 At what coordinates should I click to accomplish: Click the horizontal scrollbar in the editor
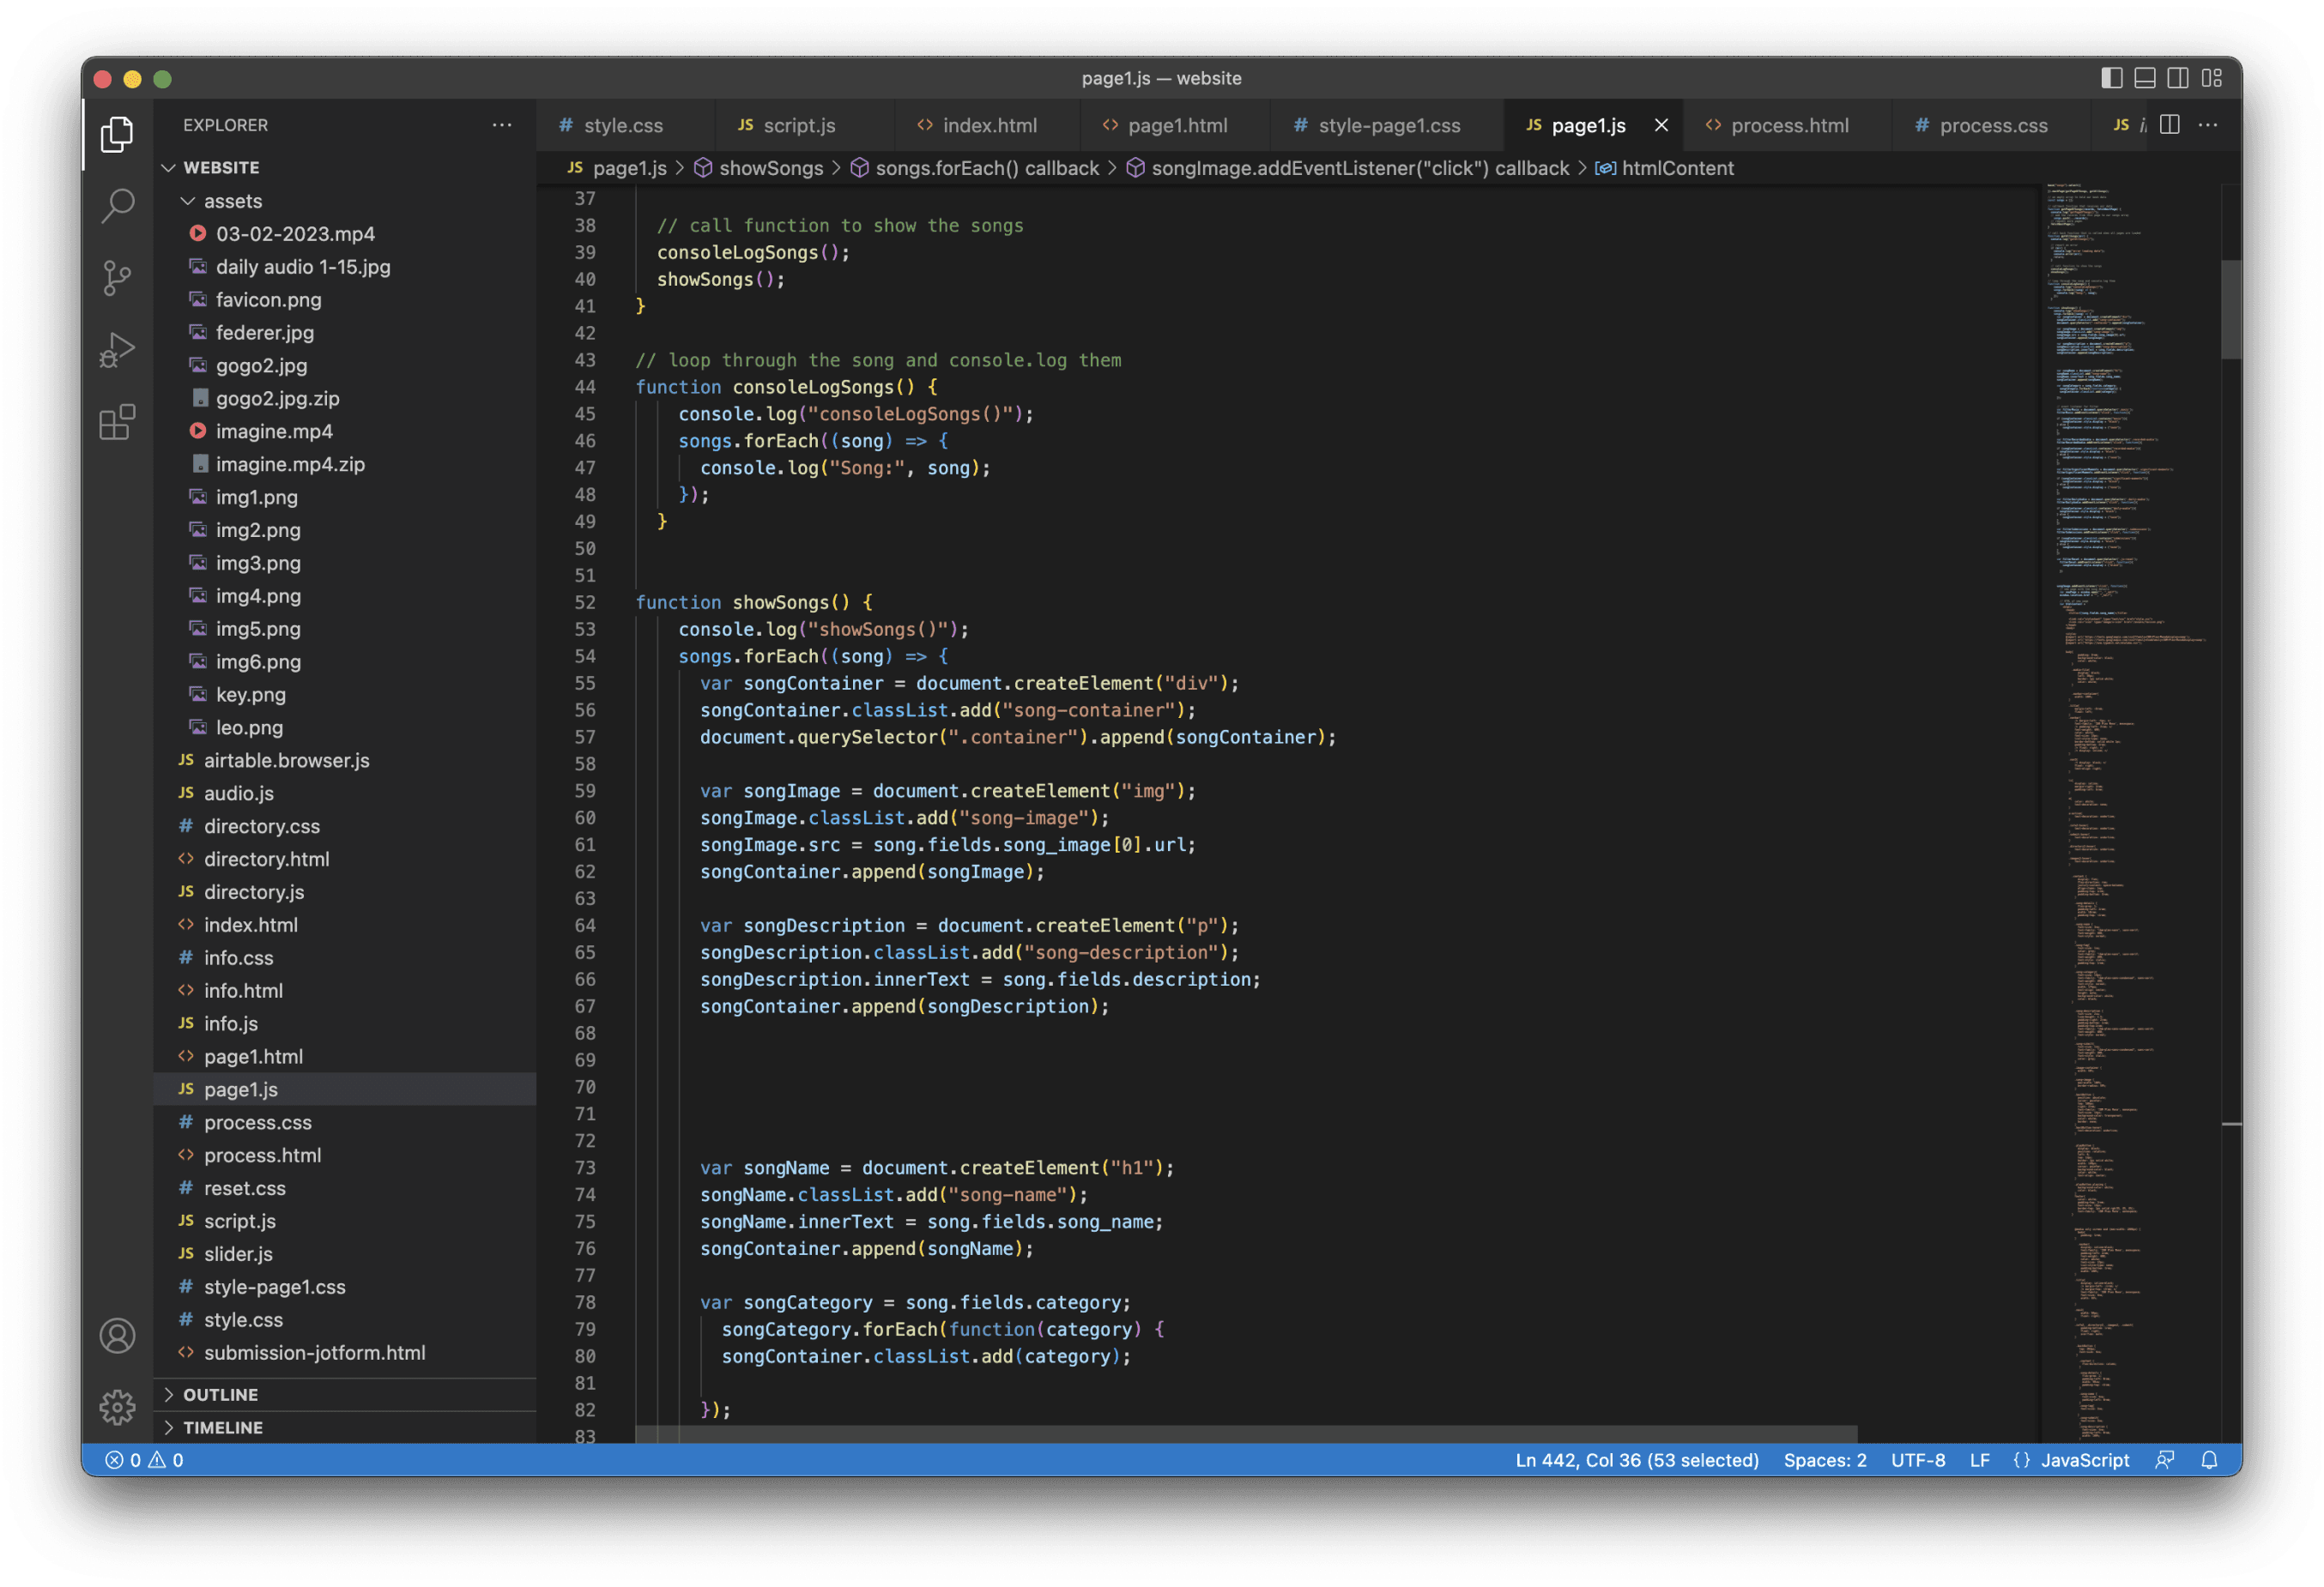1245,1434
